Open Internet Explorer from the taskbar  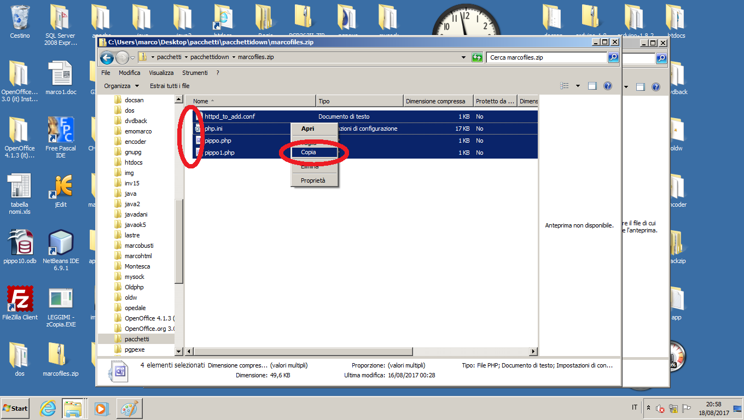(x=48, y=408)
